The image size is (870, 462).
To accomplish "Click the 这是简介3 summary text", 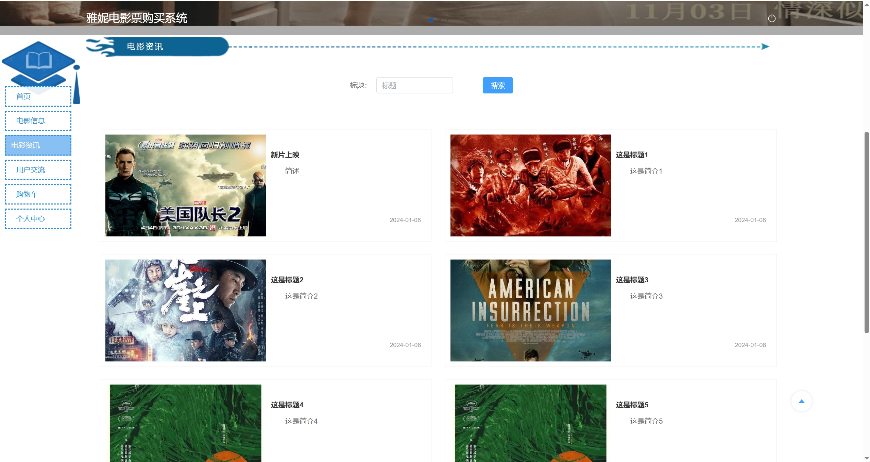I will 646,296.
